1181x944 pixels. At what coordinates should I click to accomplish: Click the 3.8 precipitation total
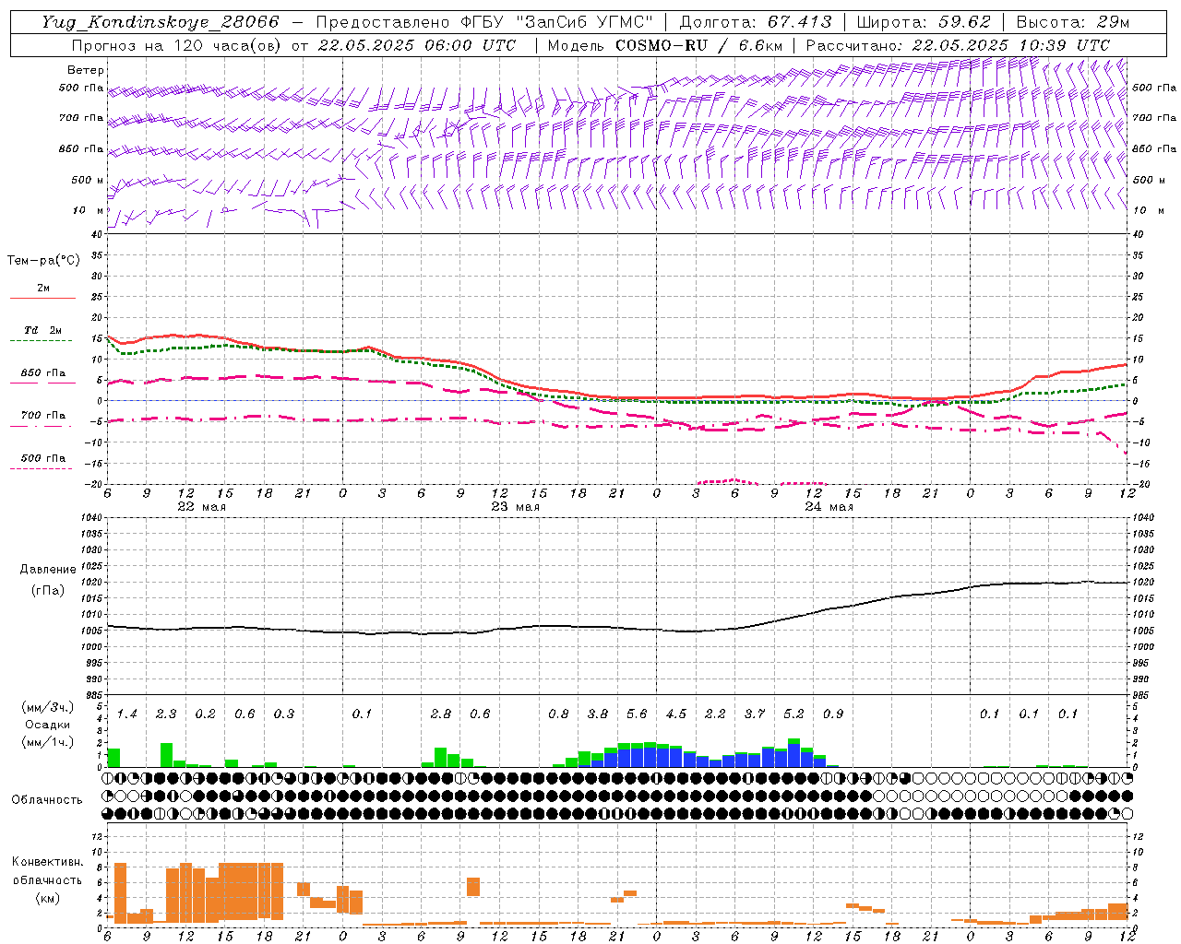point(598,714)
